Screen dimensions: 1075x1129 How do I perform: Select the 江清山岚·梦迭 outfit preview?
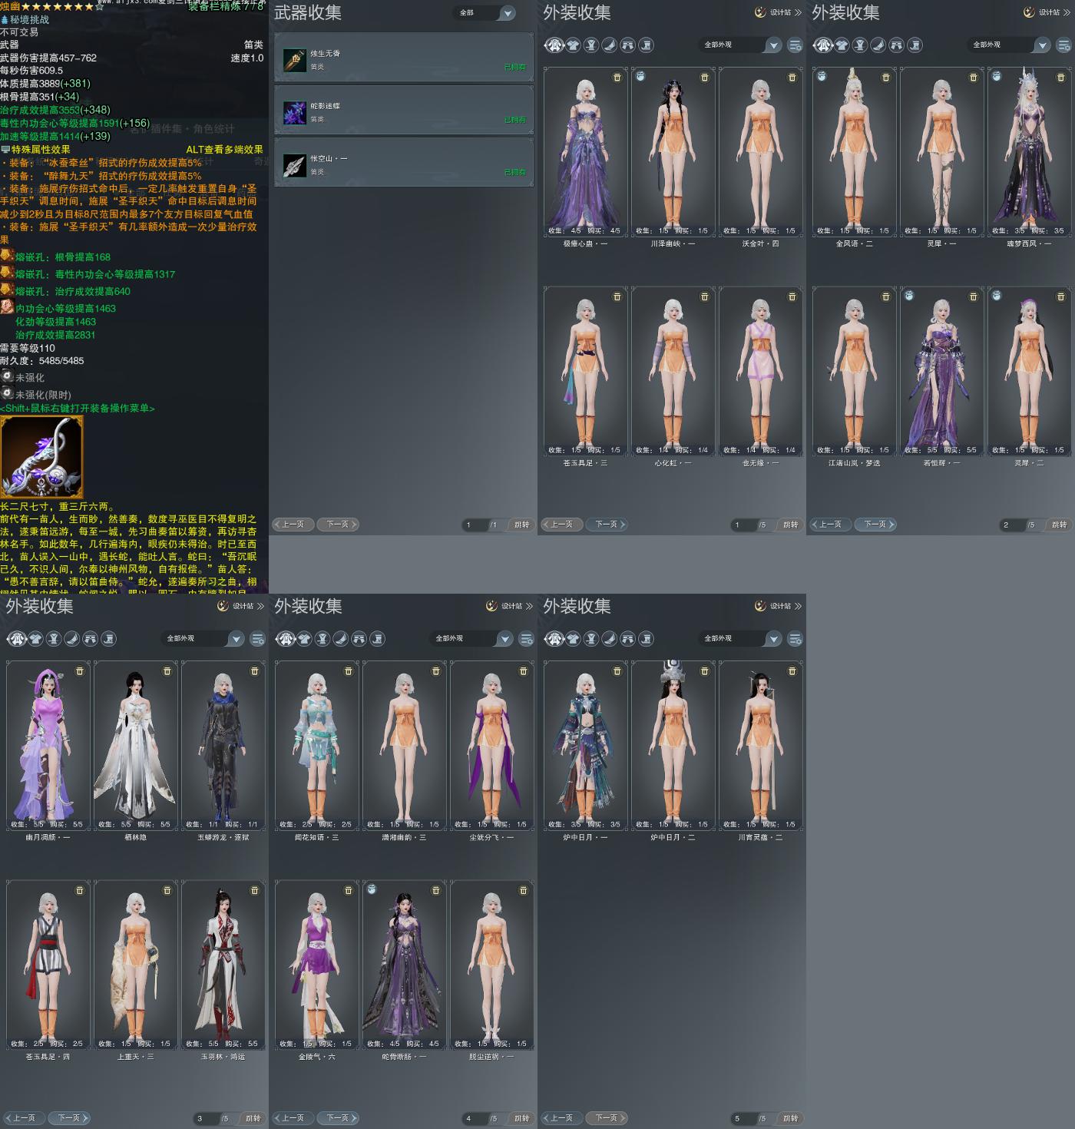click(855, 371)
